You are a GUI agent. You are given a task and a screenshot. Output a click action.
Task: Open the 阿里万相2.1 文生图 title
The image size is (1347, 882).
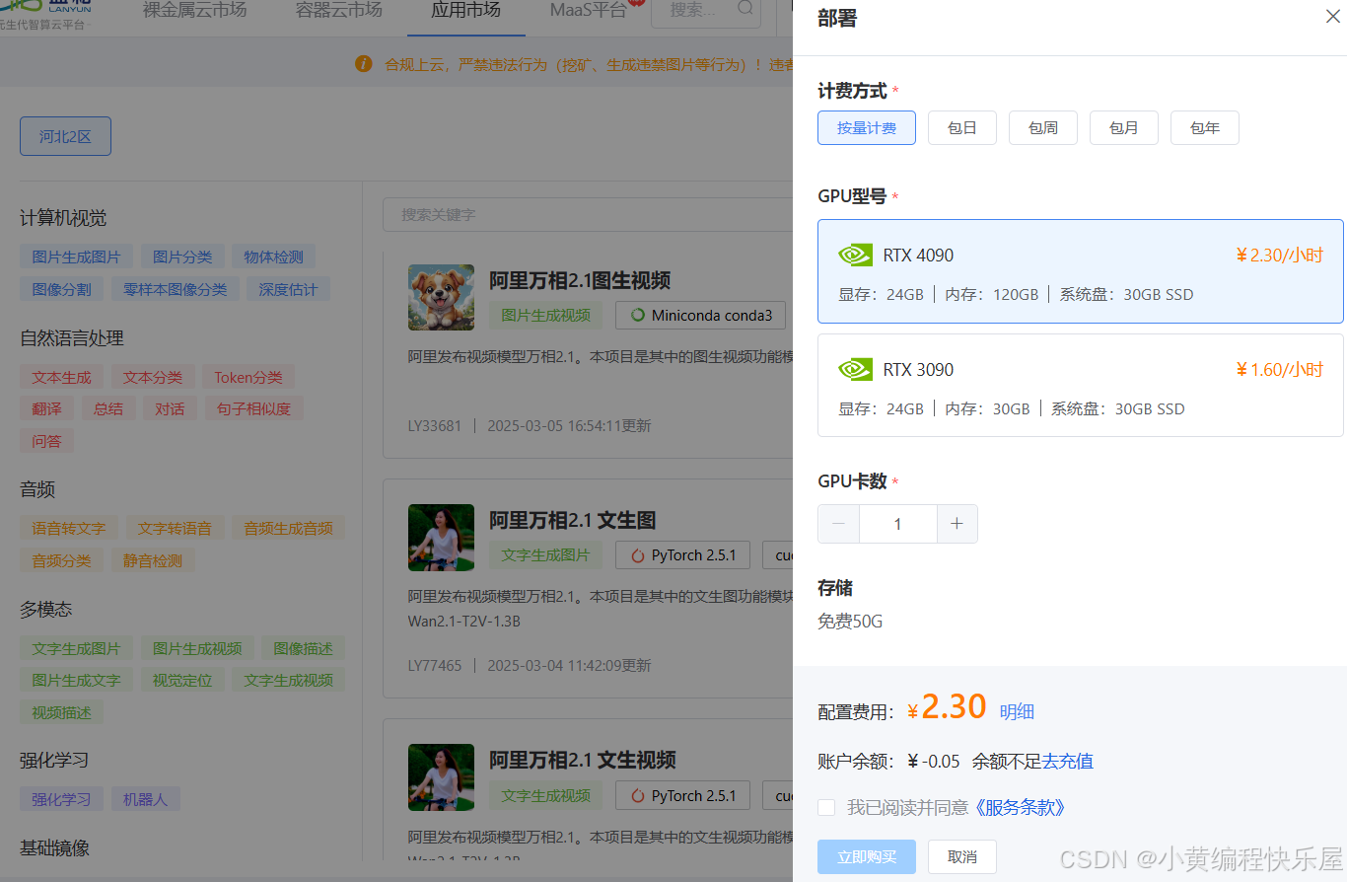coord(572,520)
